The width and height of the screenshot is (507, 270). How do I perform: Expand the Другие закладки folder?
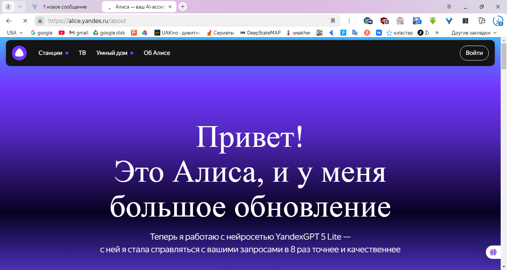click(474, 33)
